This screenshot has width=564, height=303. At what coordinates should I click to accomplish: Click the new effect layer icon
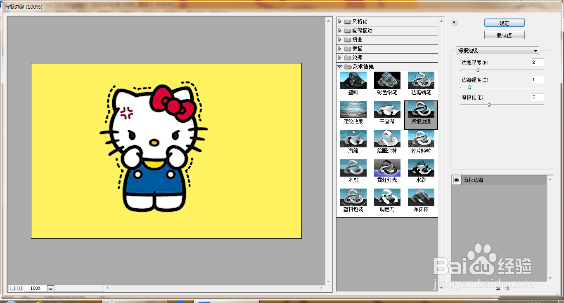498,288
